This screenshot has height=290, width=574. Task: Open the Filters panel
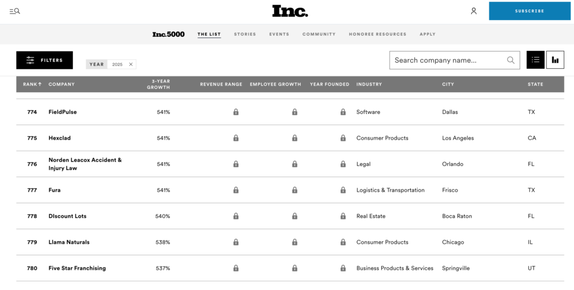click(x=45, y=60)
